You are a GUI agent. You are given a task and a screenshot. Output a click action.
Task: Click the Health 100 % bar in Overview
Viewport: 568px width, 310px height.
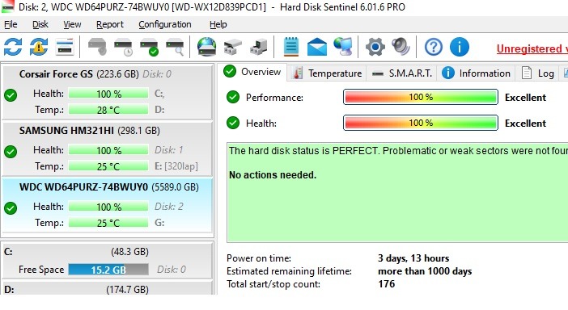click(x=421, y=124)
